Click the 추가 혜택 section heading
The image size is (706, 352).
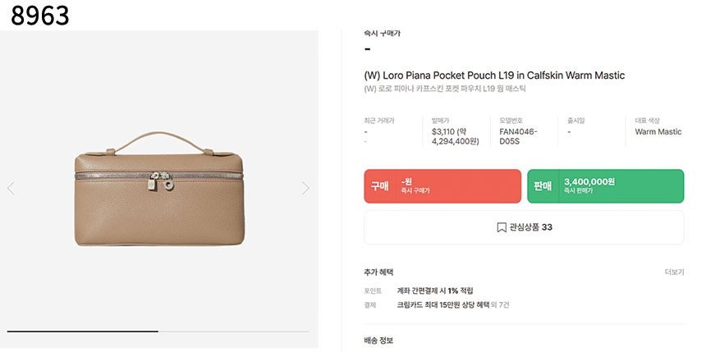point(378,272)
